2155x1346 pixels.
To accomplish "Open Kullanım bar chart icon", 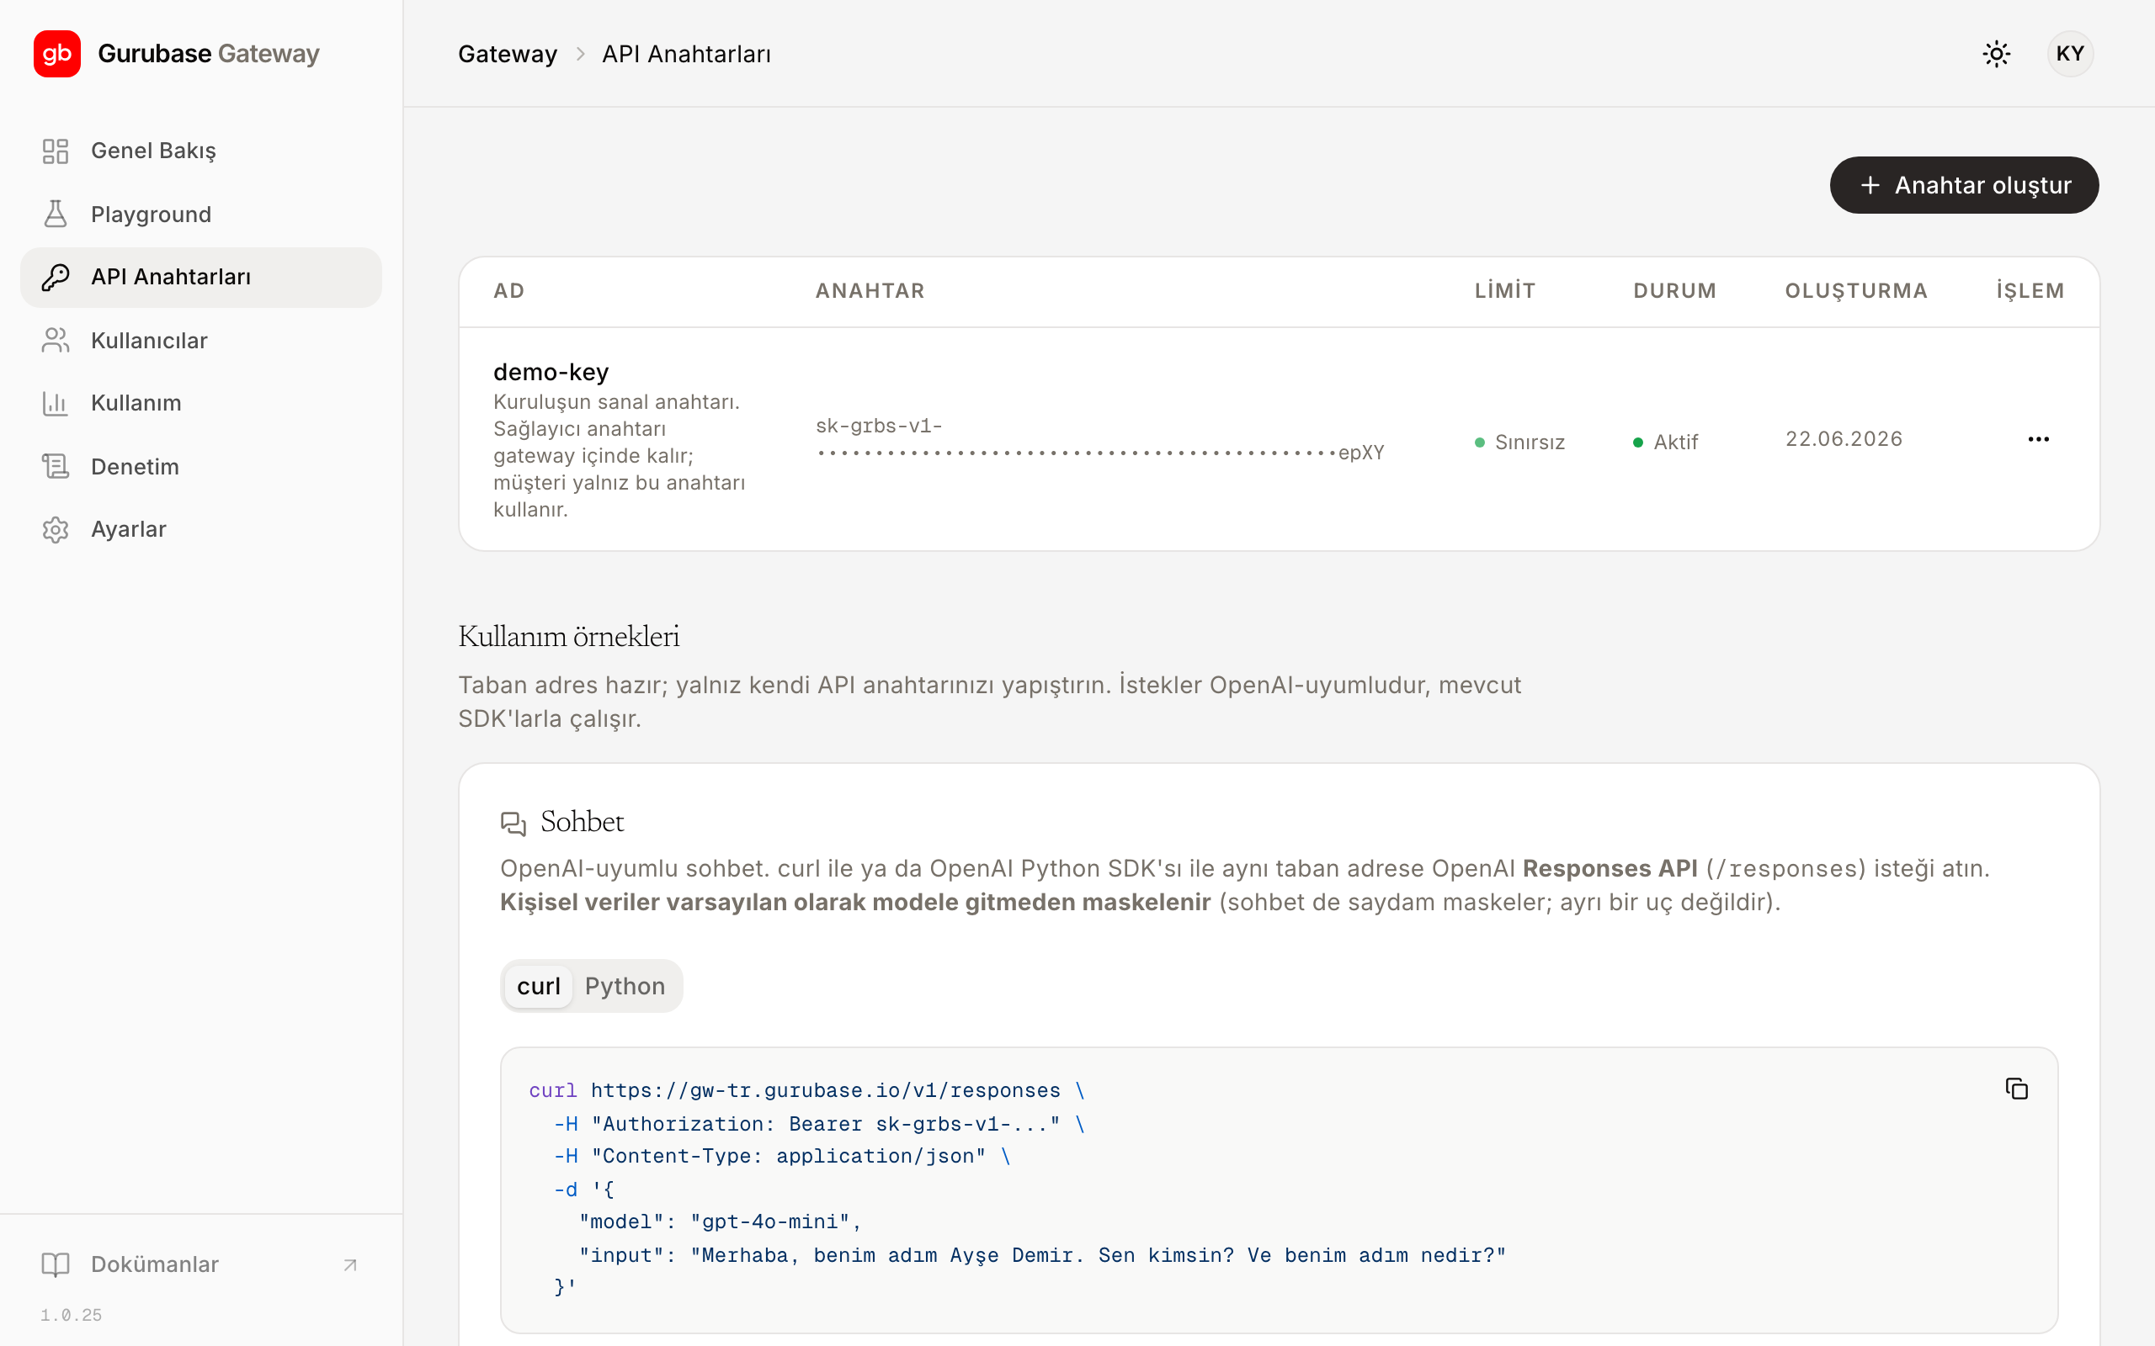I will (56, 403).
